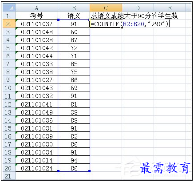The height and width of the screenshot is (182, 194).
Task: Click cell containing 021101036
Action: click(x=37, y=120)
